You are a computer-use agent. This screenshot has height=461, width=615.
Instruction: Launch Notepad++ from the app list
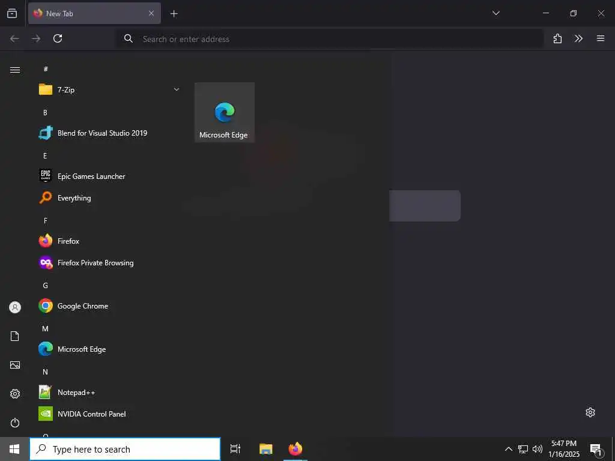110,392
